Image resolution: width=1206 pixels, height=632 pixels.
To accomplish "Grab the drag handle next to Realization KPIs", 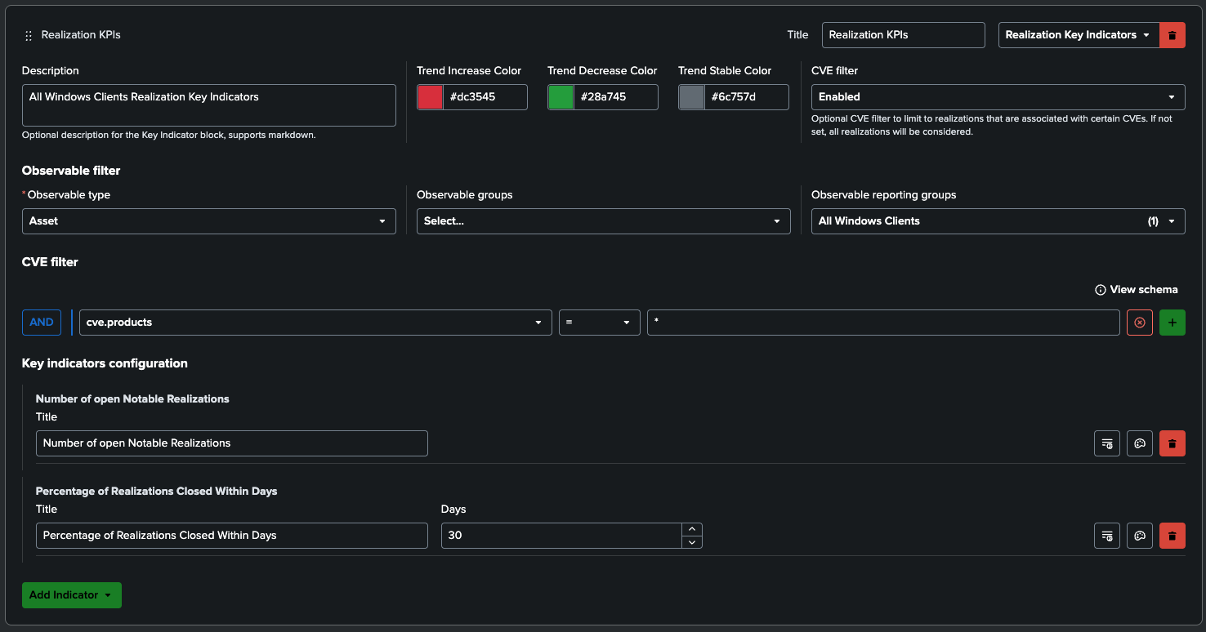I will point(28,35).
